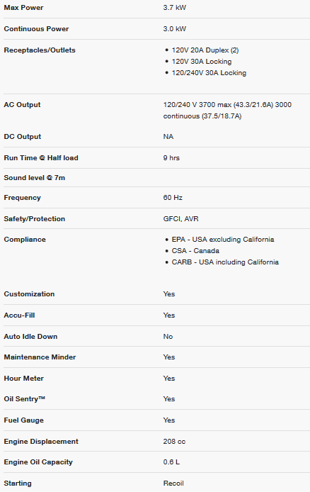
Task: Click the DC Output NA value
Action: click(168, 137)
